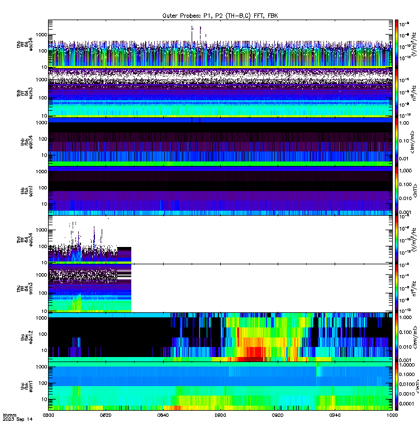Screen dimensions: 419x447
Task: Click the color bar beside thc fbk edc12 panel
Action: [x=397, y=337]
